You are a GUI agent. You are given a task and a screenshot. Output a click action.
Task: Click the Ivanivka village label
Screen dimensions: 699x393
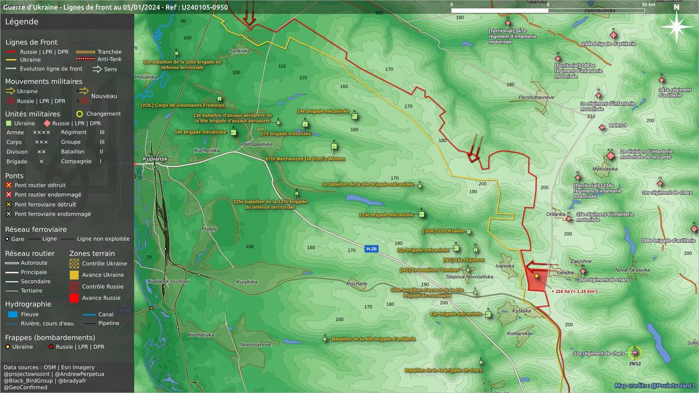coord(505,266)
